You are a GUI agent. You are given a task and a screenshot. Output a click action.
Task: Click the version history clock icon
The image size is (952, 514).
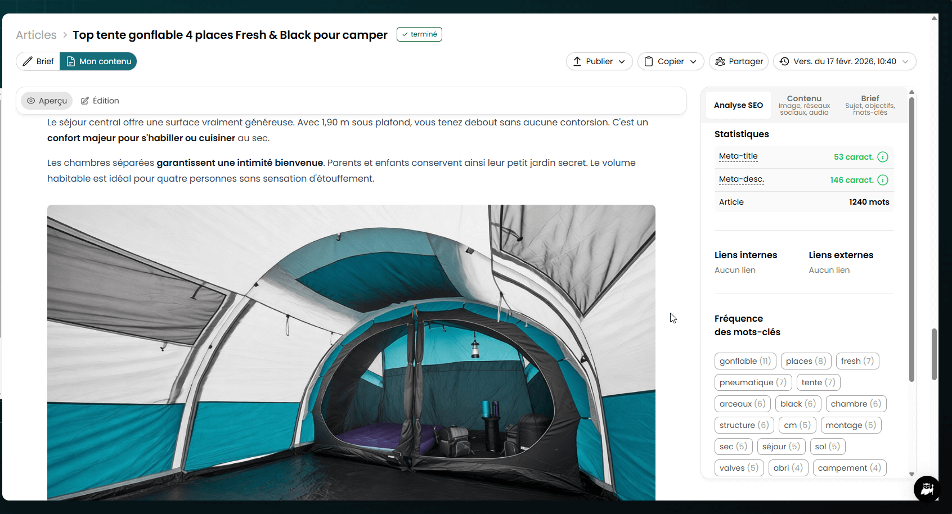(x=784, y=61)
